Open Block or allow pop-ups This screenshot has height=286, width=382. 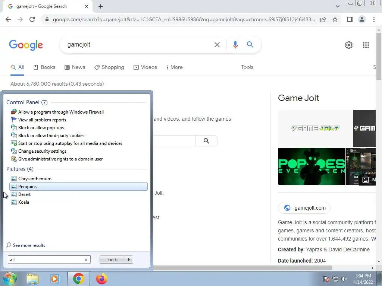tap(41, 128)
